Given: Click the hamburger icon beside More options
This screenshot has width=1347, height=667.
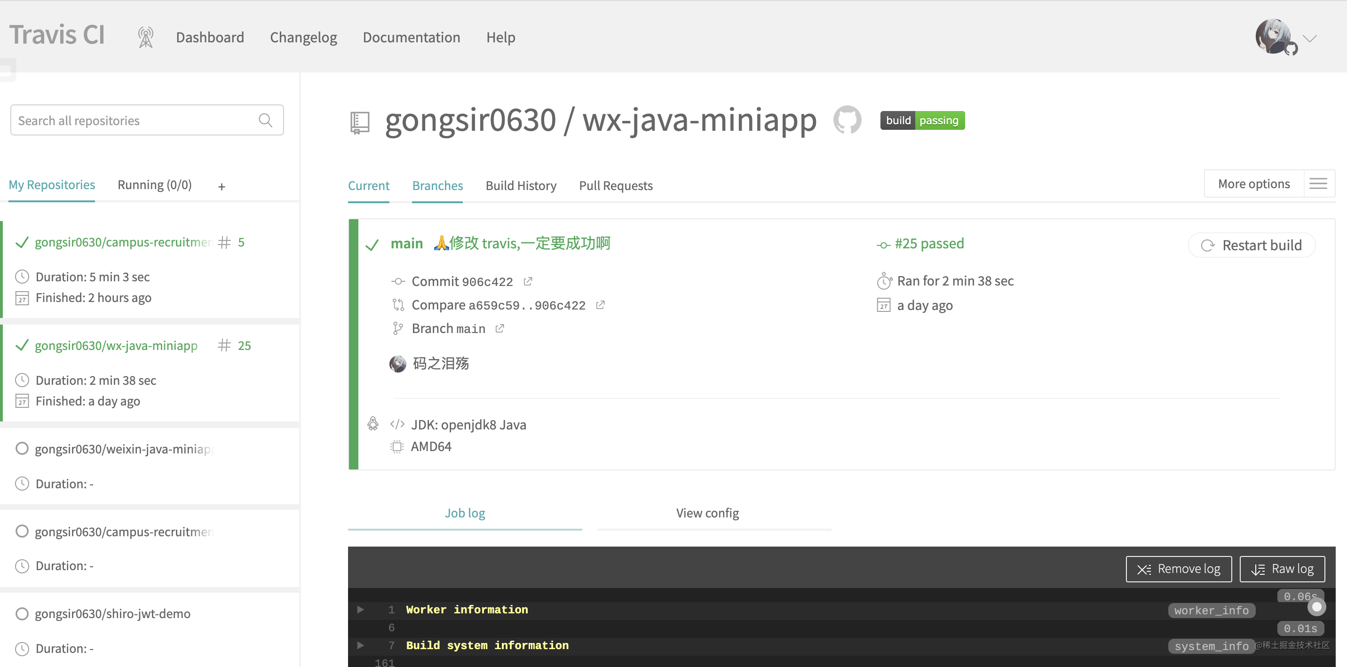Looking at the screenshot, I should point(1318,183).
